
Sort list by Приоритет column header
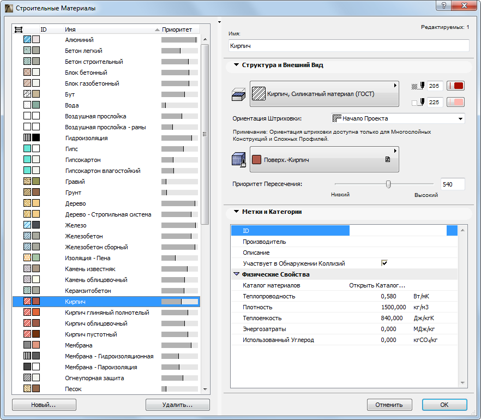pyautogui.click(x=180, y=29)
